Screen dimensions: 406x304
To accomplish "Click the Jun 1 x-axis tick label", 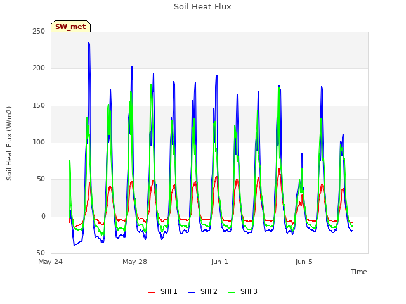I will (x=219, y=262).
